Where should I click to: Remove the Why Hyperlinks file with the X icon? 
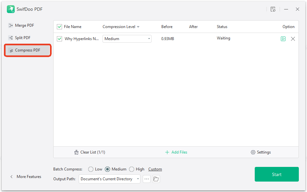click(x=293, y=39)
